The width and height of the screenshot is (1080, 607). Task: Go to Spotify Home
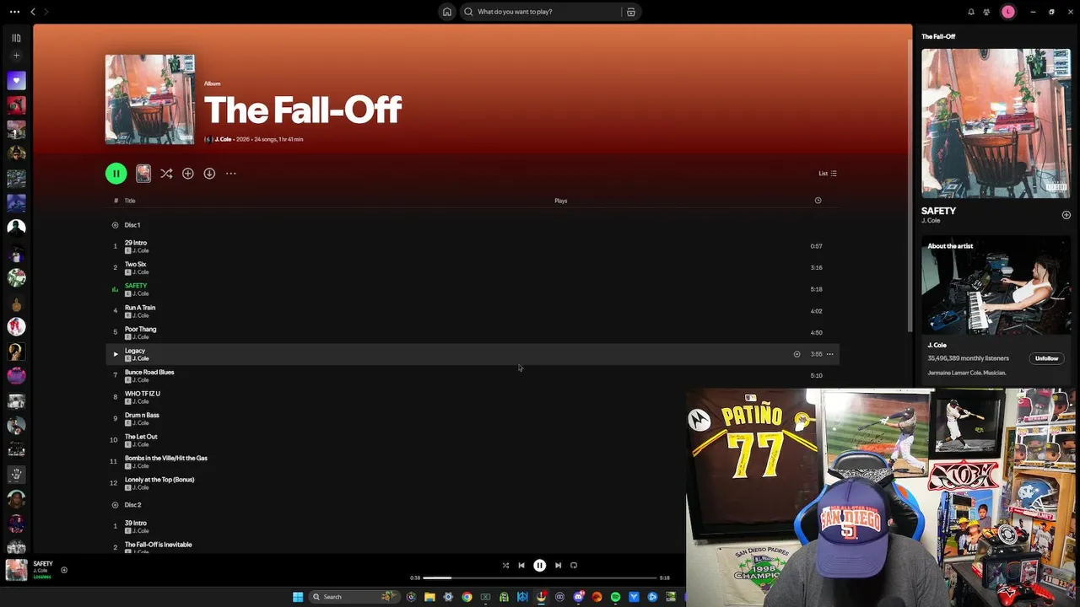[x=447, y=12]
